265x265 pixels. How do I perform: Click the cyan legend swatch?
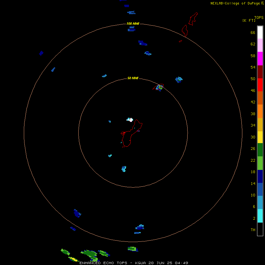click(260, 216)
